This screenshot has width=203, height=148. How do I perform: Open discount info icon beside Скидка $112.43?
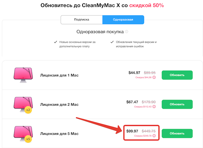(x=154, y=106)
